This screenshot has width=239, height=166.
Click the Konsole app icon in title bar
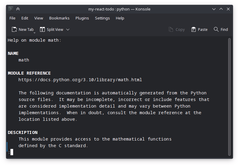[10, 9]
